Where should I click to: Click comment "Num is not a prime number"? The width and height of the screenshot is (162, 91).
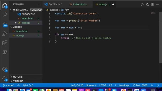(94, 38)
